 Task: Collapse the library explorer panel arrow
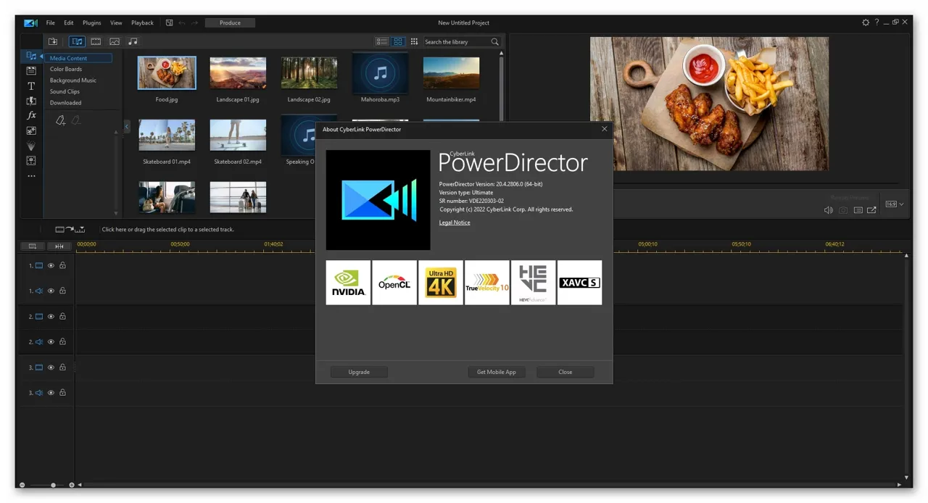coord(127,126)
